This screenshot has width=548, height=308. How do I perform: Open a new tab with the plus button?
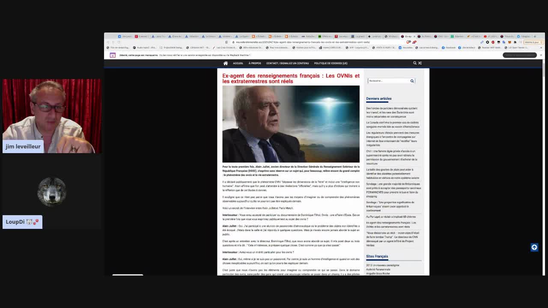pos(535,36)
